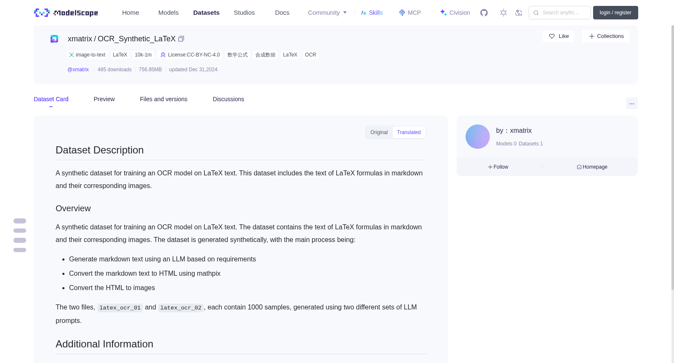This screenshot has width=674, height=363.
Task: Open Models in top navigation
Action: [x=168, y=13]
